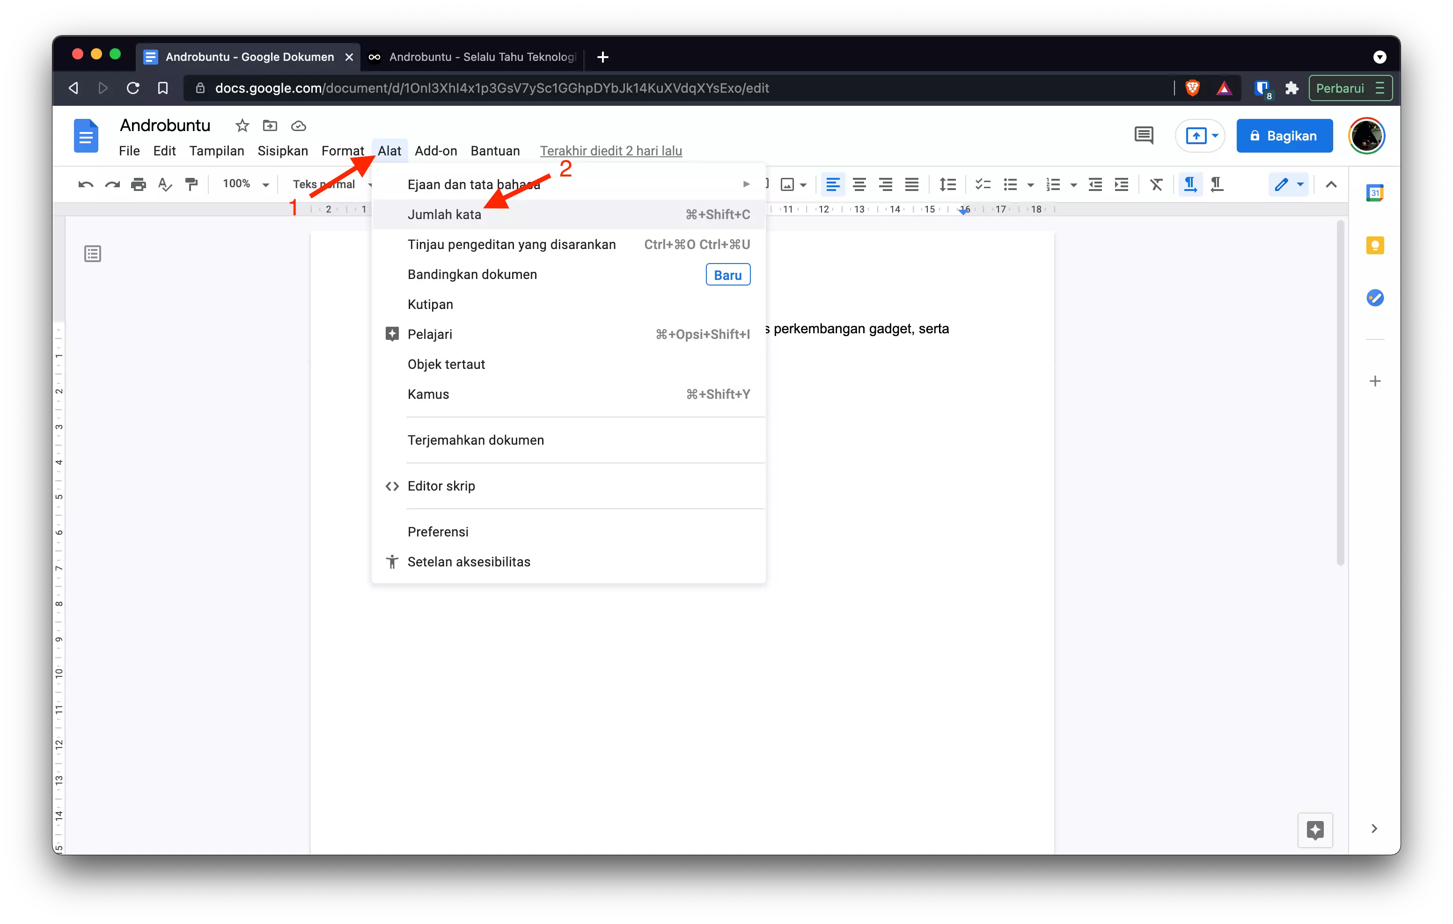Toggle center text alignment
The height and width of the screenshot is (924, 1453).
click(859, 184)
